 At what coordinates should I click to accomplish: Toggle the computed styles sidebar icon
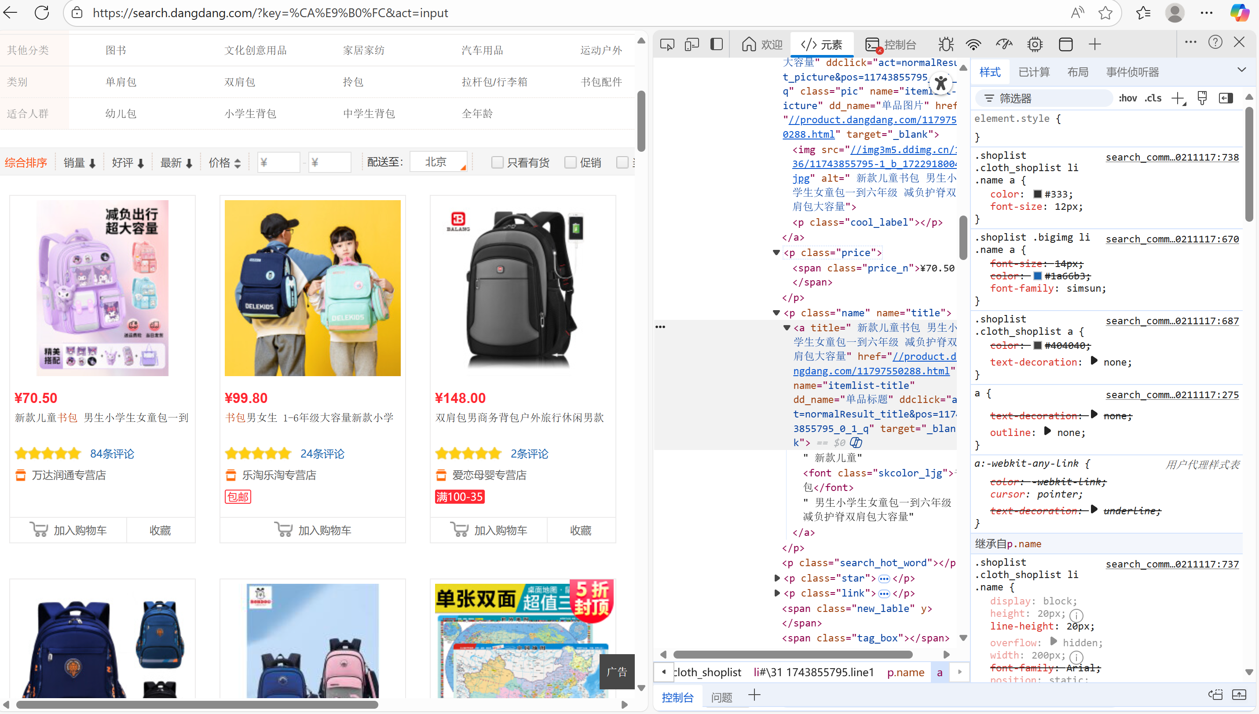pos(1226,98)
